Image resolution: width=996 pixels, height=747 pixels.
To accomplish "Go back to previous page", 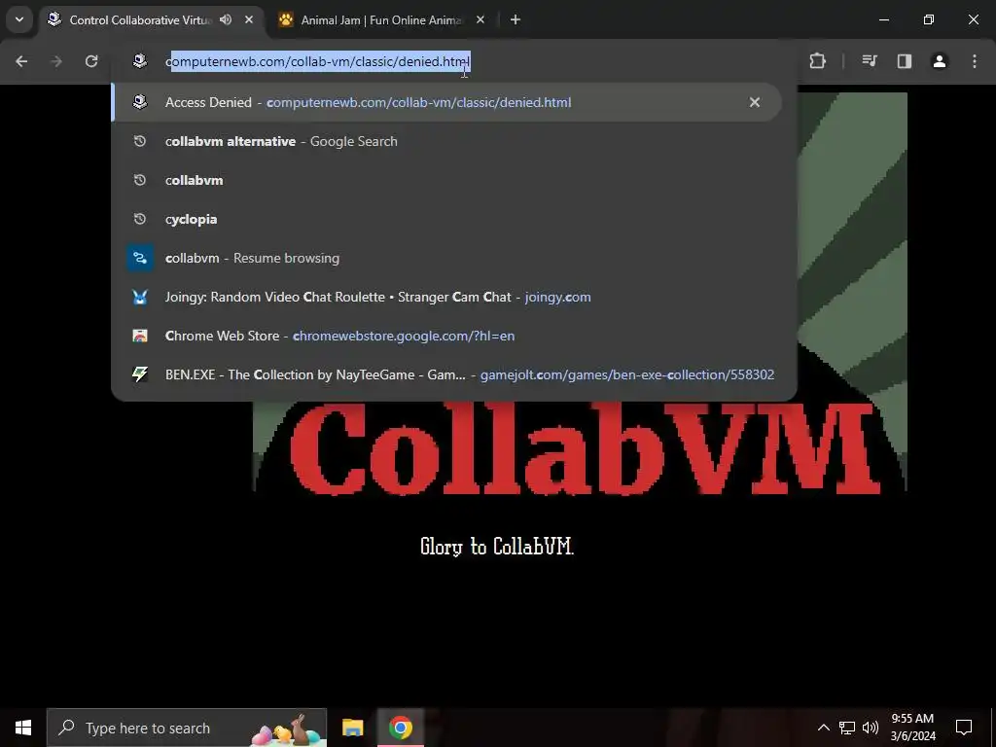I will tap(21, 61).
